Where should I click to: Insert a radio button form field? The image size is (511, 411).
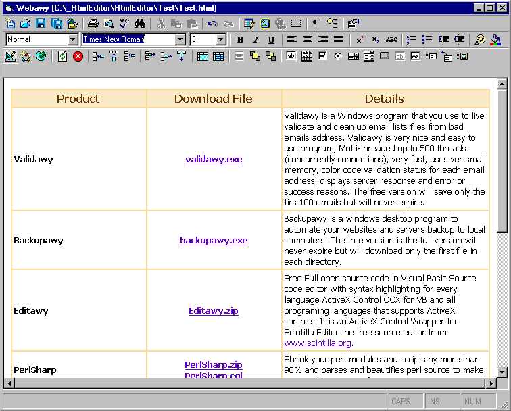click(337, 56)
